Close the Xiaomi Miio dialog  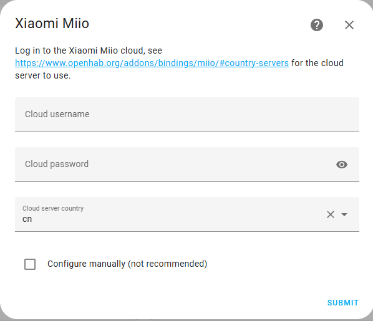click(x=349, y=25)
